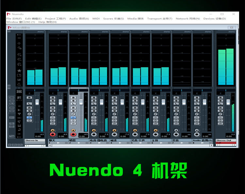Toggle EQ bypass button on 唱歌 channel
245x194 pixels.
pos(73,121)
